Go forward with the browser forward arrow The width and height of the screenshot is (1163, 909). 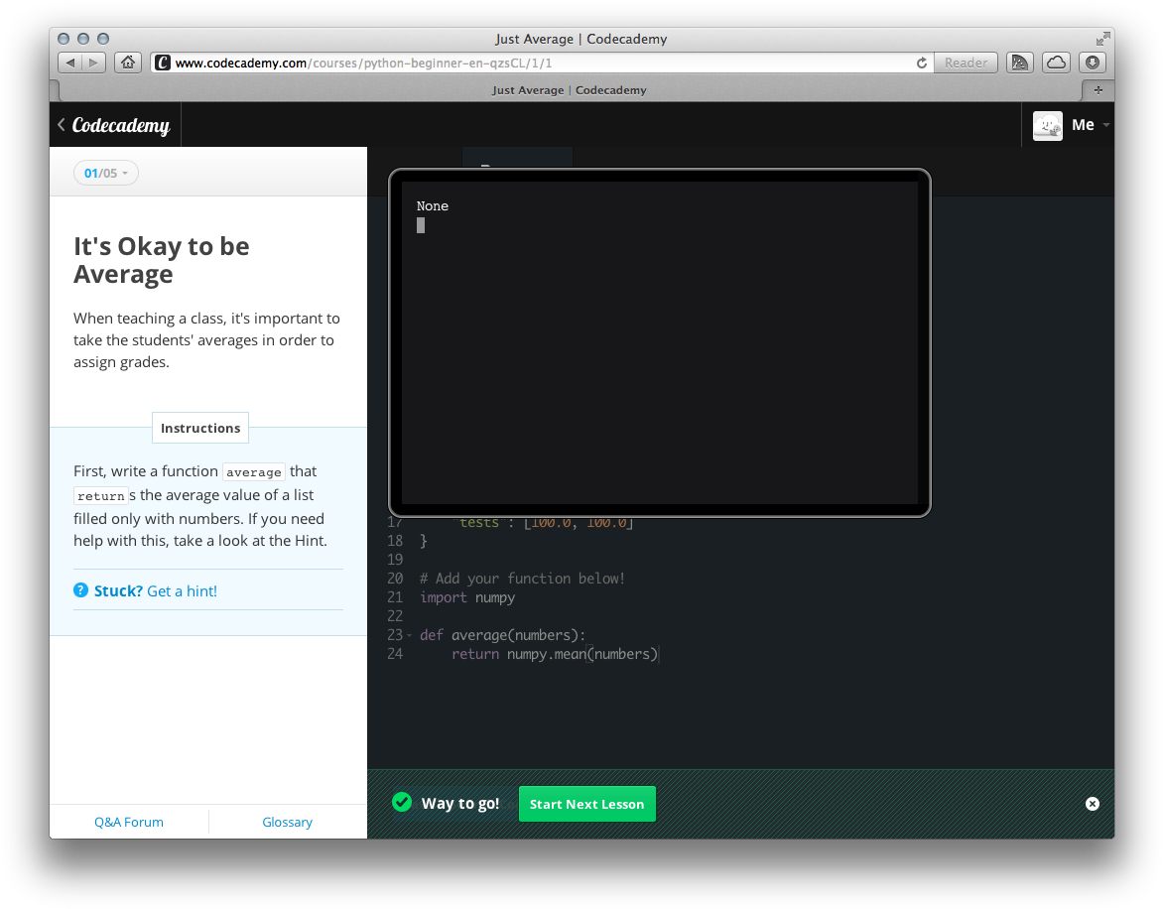click(93, 64)
